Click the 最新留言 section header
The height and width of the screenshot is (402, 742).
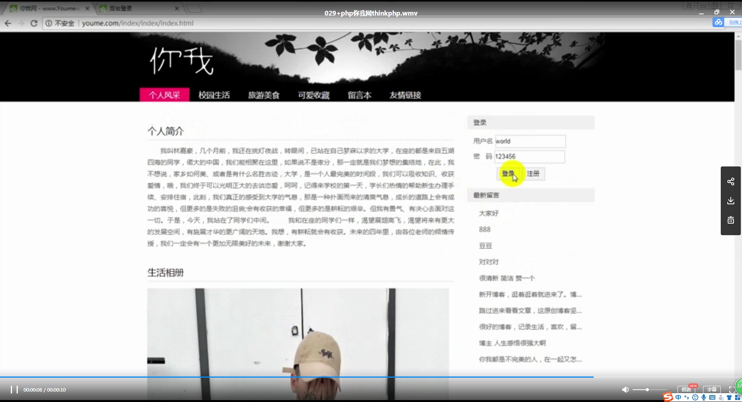coord(531,195)
